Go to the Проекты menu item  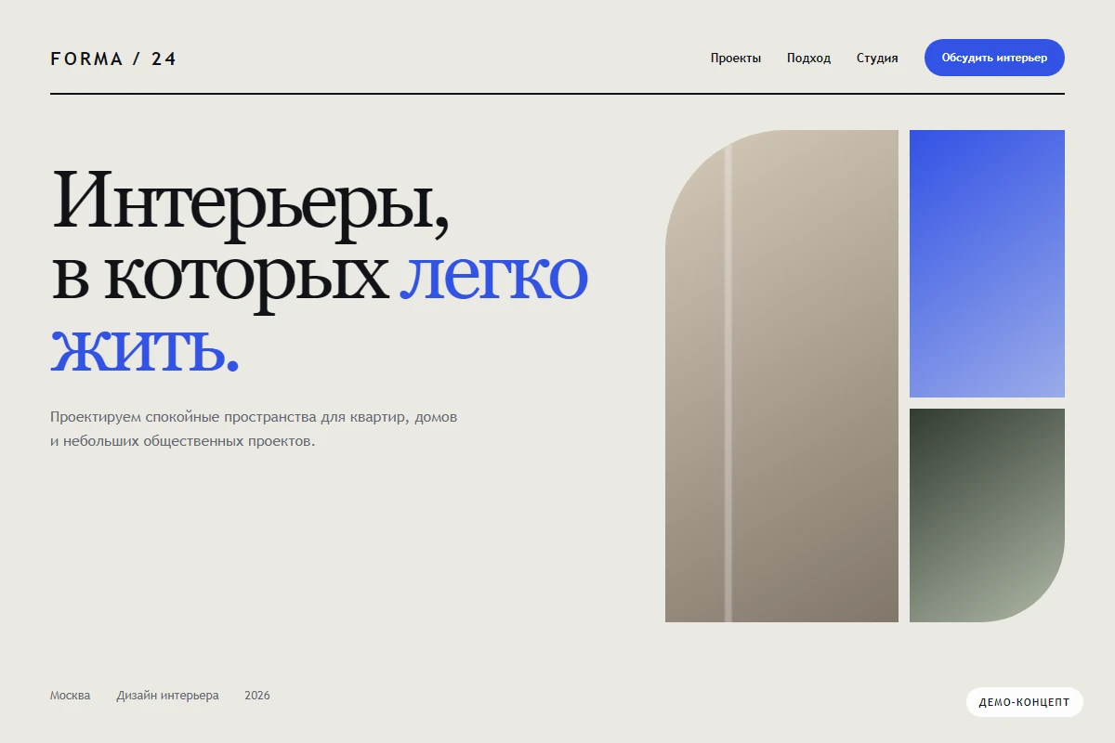pos(736,58)
